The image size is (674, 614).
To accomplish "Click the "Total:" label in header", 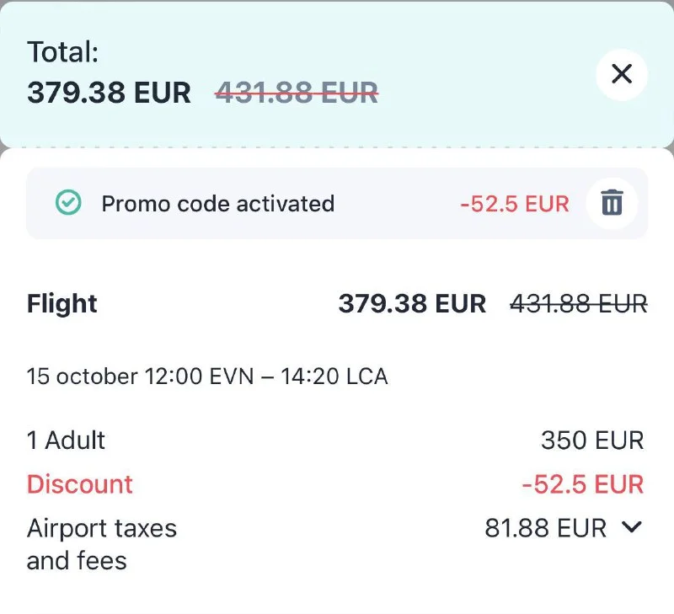I will pyautogui.click(x=63, y=52).
